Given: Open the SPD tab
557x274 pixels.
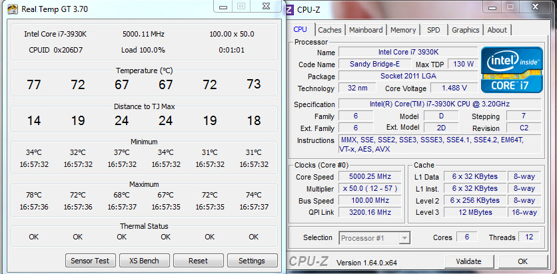Looking at the screenshot, I should pyautogui.click(x=433, y=30).
